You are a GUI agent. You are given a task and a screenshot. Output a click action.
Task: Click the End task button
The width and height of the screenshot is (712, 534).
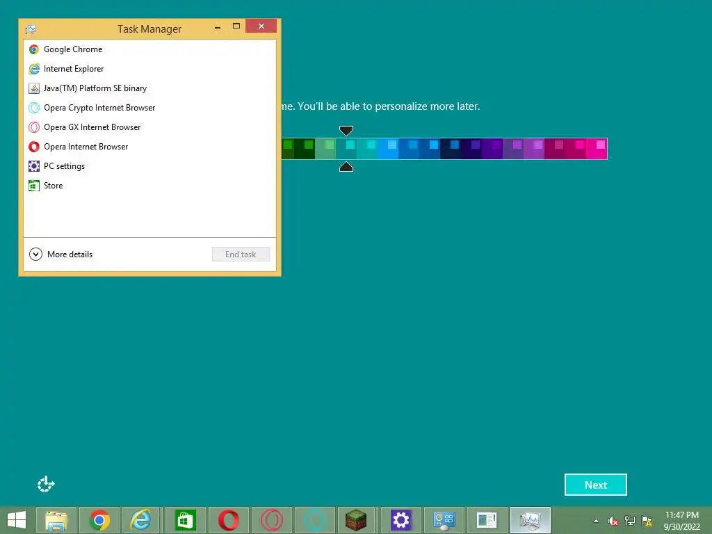click(241, 254)
